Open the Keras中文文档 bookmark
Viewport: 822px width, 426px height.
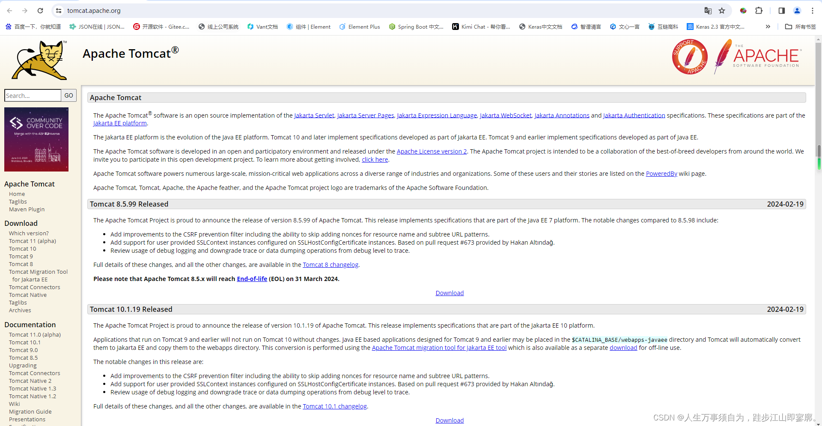541,27
